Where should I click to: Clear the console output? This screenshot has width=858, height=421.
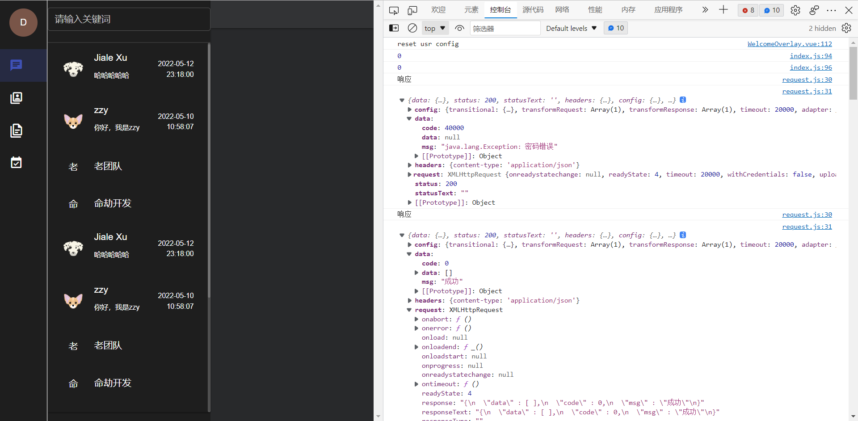point(412,28)
